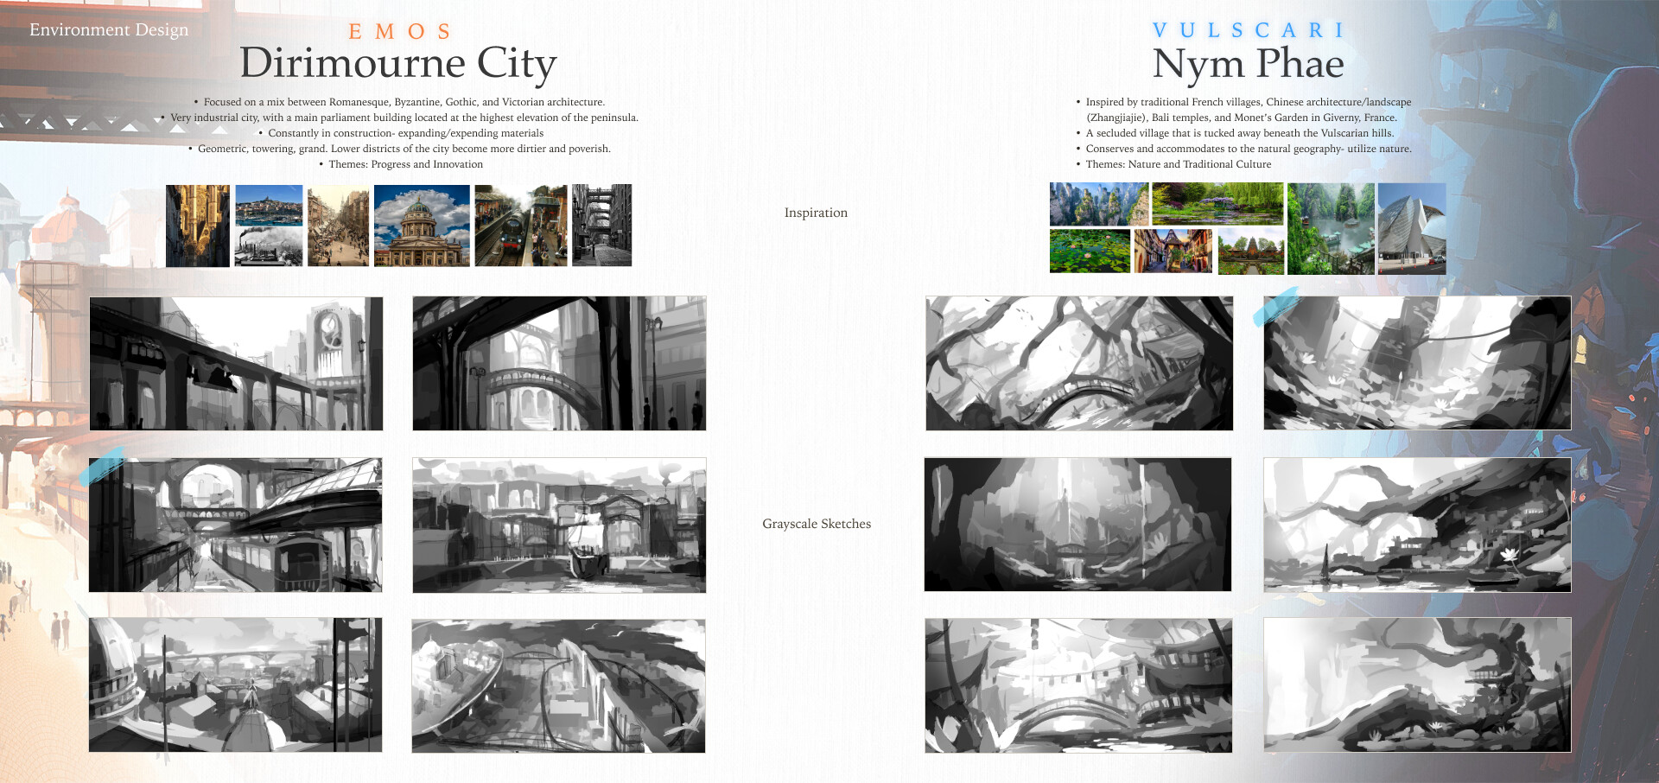
Task: Click the "Geometric, towering, grand" bullet line
Action: 399,149
